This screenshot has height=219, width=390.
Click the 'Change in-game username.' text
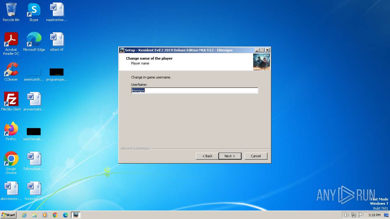(151, 77)
